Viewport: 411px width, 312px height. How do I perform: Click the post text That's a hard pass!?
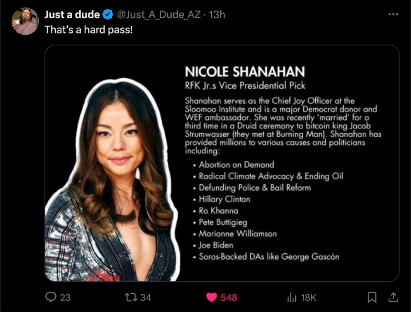pos(89,30)
